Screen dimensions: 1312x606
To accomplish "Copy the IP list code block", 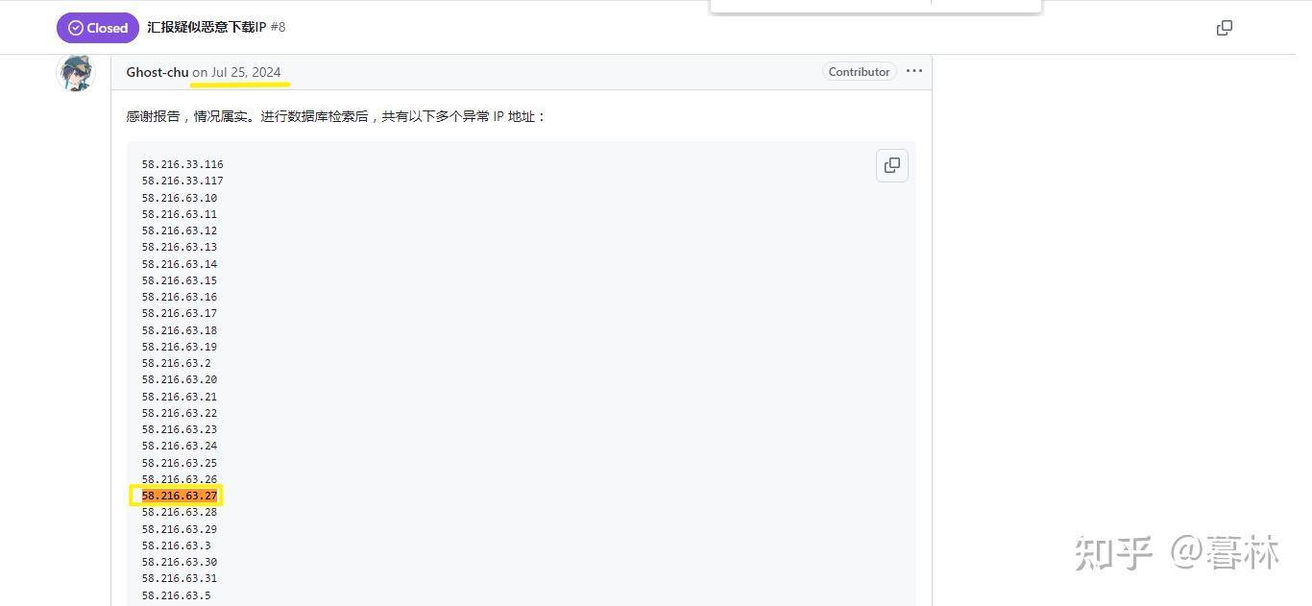I will pos(892,165).
